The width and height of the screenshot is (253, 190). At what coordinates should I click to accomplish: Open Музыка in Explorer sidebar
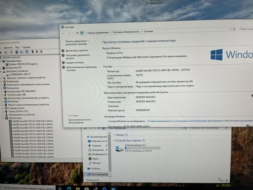coord(95,163)
